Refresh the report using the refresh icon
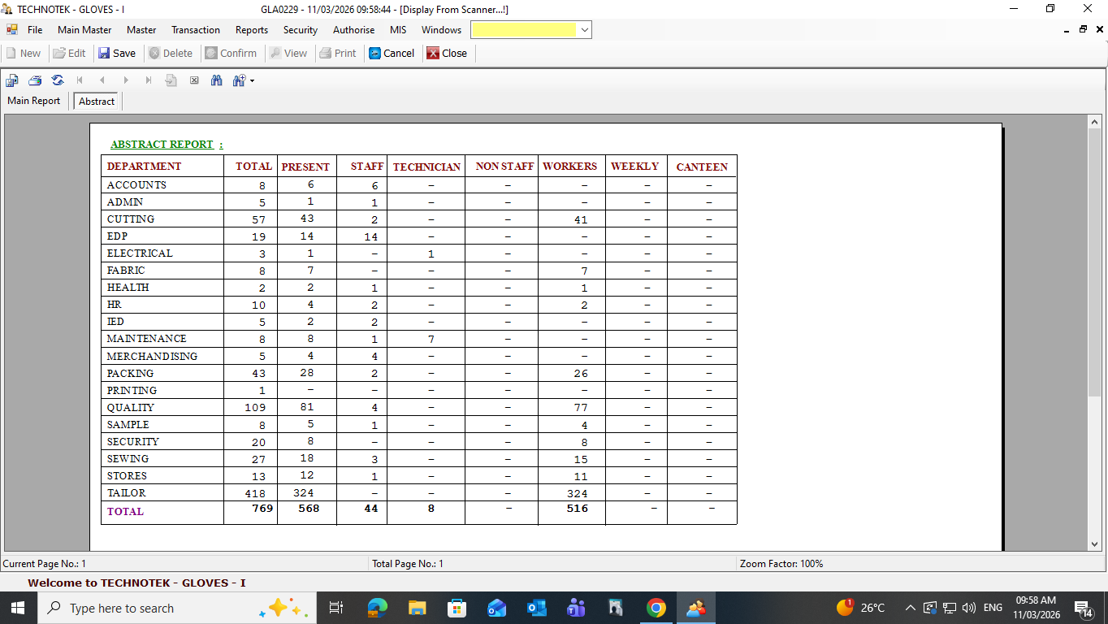 [x=58, y=80]
